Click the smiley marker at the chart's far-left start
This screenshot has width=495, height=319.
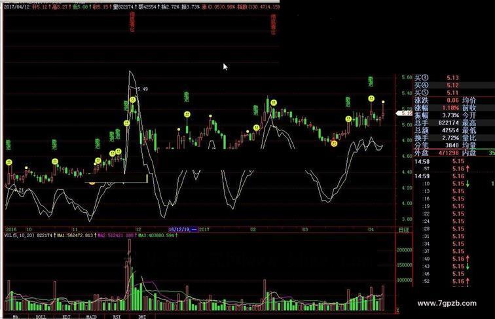pyautogui.click(x=9, y=162)
